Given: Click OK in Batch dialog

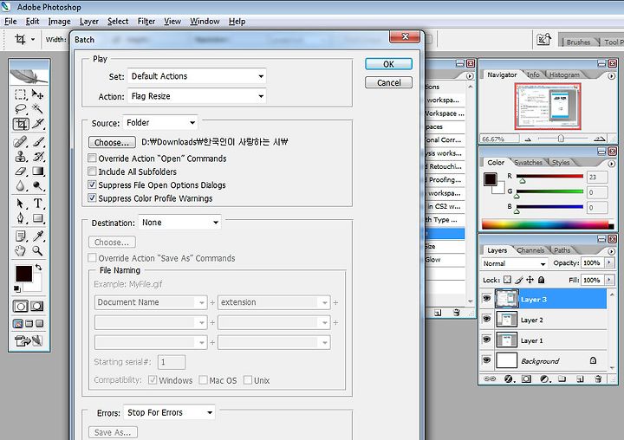Looking at the screenshot, I should (x=388, y=64).
